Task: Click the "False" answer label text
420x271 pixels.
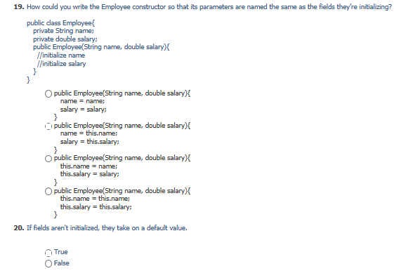Action: coord(62,263)
